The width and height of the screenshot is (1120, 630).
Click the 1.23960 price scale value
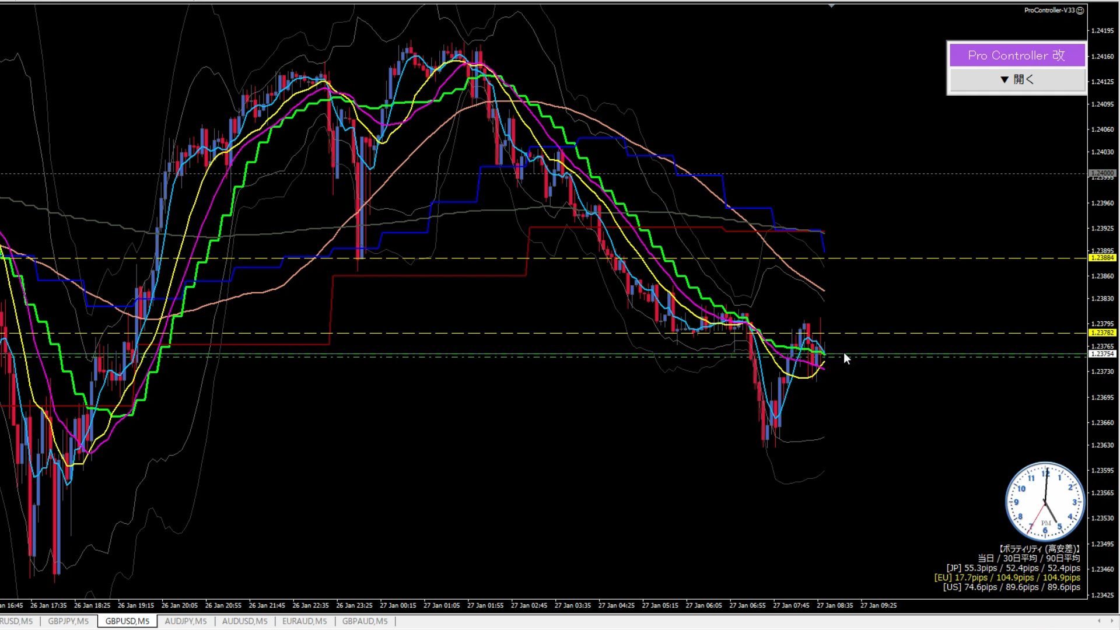(x=1102, y=203)
